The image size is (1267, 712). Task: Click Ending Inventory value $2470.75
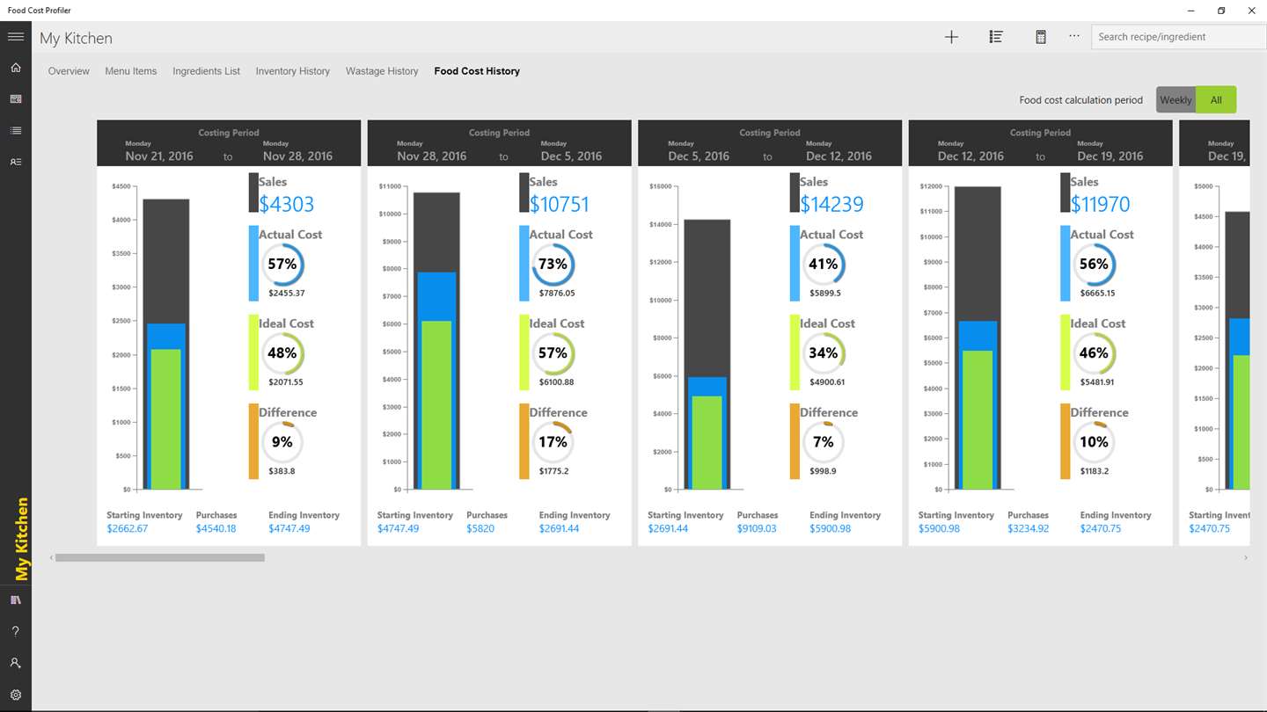click(x=1101, y=529)
